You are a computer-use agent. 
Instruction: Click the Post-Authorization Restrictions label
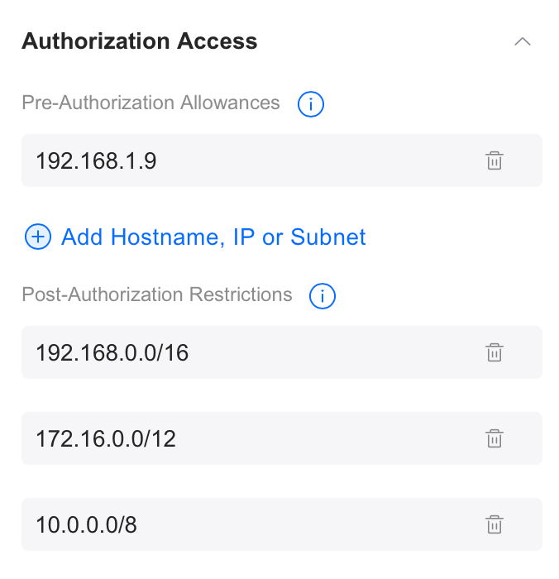[x=157, y=294]
